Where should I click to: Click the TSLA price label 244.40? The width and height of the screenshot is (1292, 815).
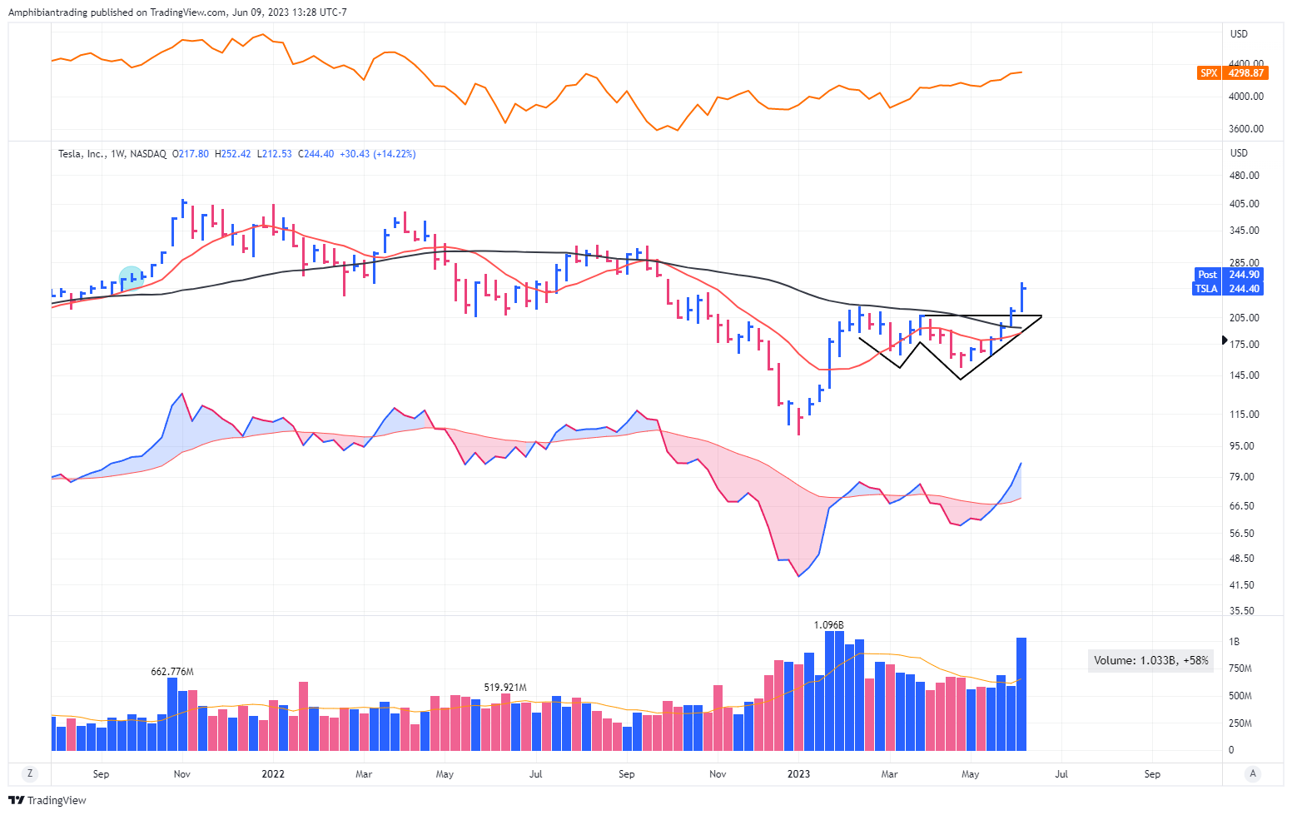1244,289
